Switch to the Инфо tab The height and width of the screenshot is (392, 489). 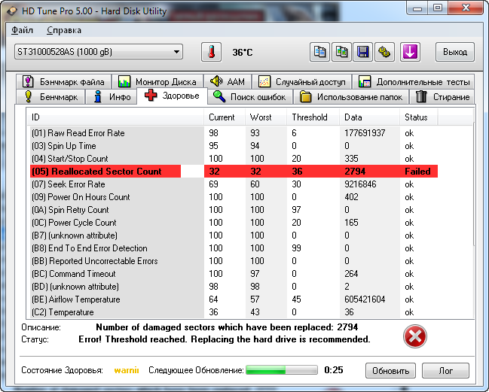click(x=112, y=97)
